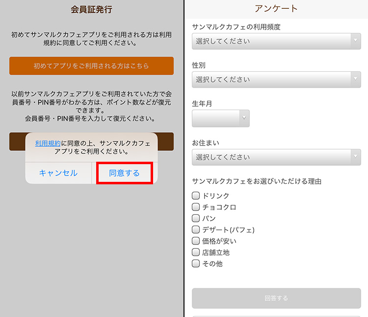Open the 利用規約 link
Image resolution: width=368 pixels, height=317 pixels.
coord(48,143)
